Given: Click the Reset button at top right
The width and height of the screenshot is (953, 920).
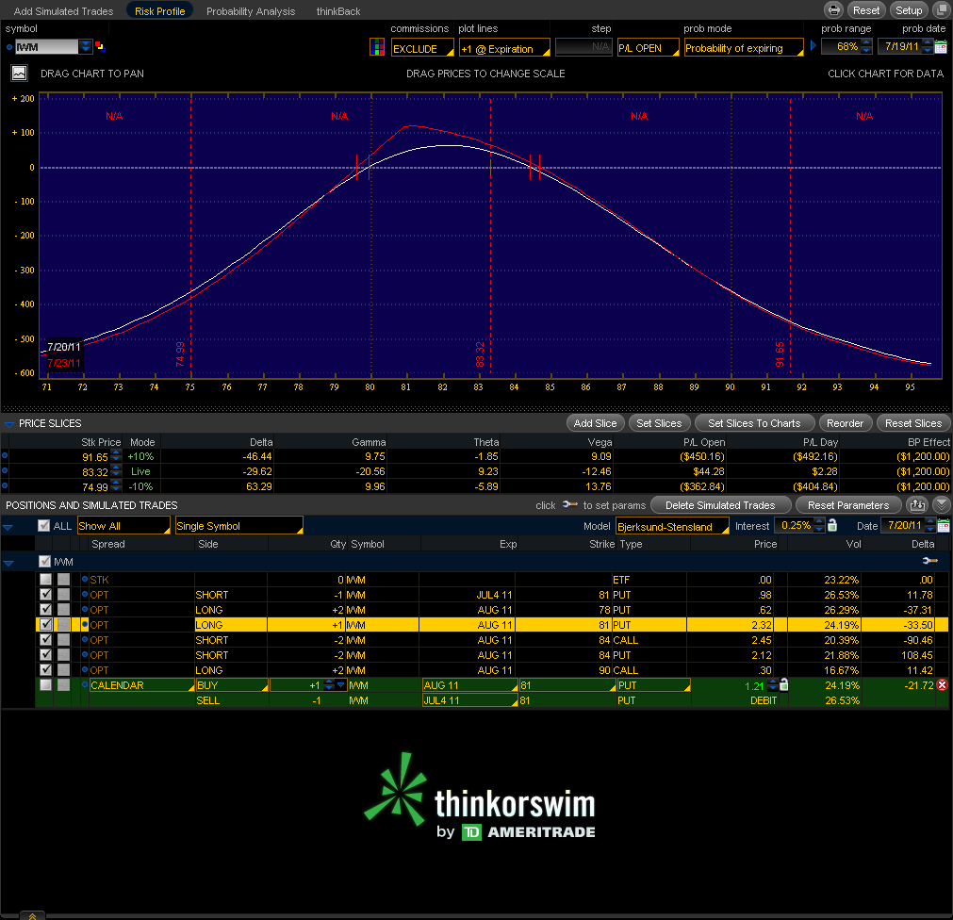Looking at the screenshot, I should point(865,10).
